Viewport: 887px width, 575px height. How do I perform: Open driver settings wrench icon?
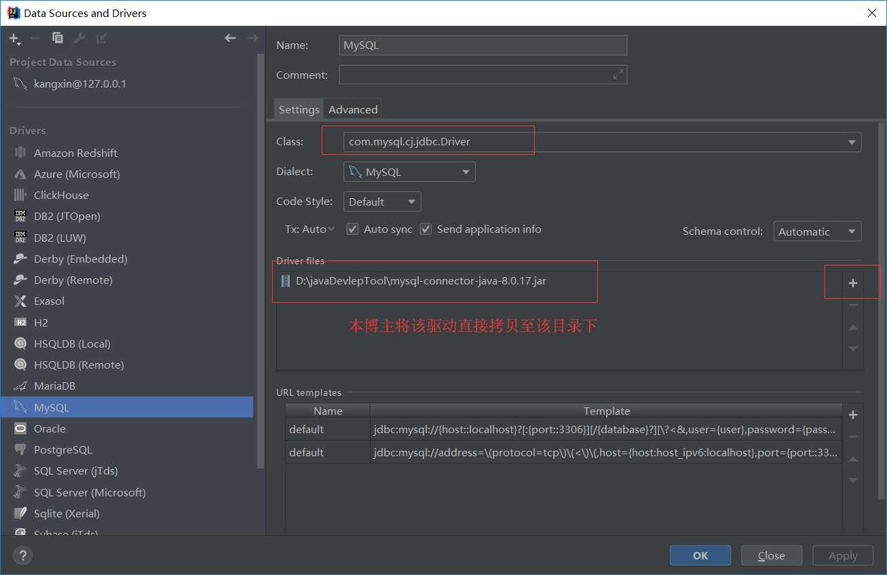point(79,38)
